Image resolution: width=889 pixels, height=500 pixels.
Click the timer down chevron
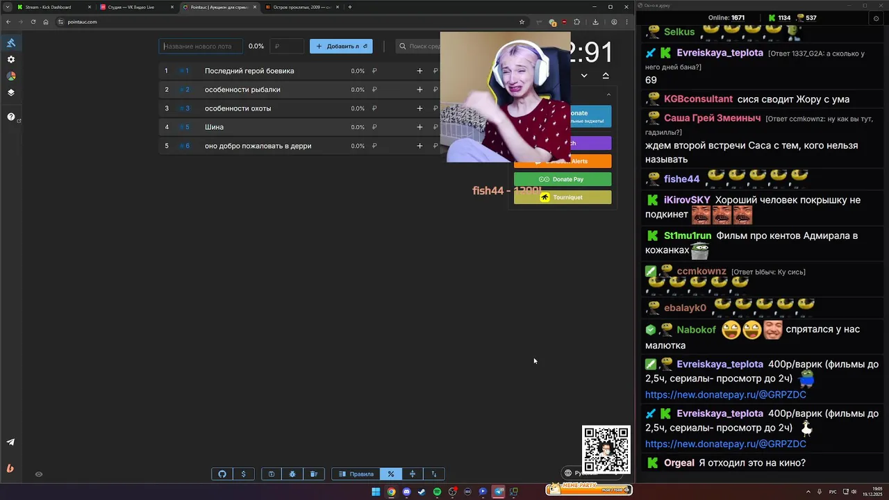584,76
